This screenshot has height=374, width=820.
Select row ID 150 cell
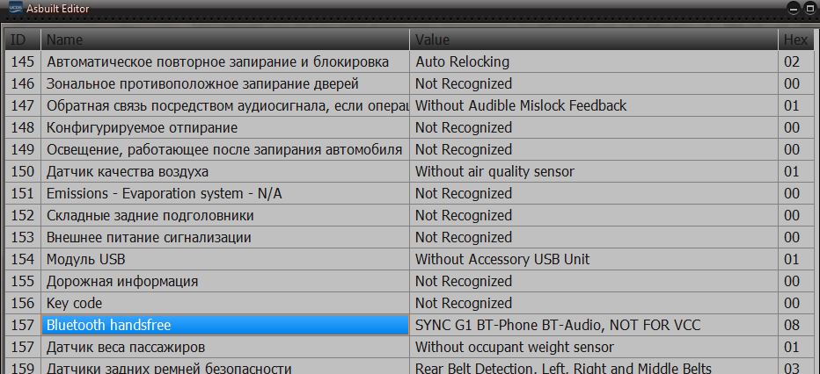[22, 171]
